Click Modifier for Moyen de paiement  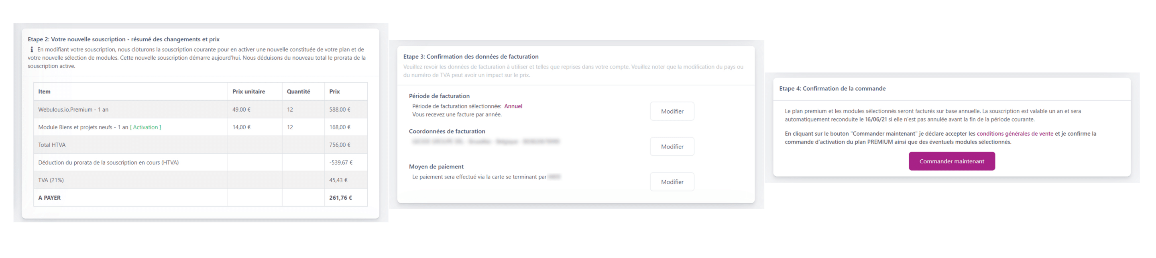point(672,182)
